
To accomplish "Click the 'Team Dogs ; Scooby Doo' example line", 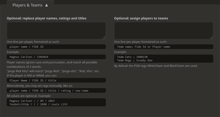I will click(135, 60).
